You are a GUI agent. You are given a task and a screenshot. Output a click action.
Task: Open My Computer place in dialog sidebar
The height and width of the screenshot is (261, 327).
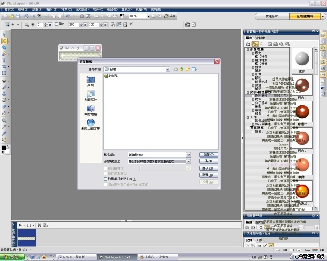click(90, 110)
